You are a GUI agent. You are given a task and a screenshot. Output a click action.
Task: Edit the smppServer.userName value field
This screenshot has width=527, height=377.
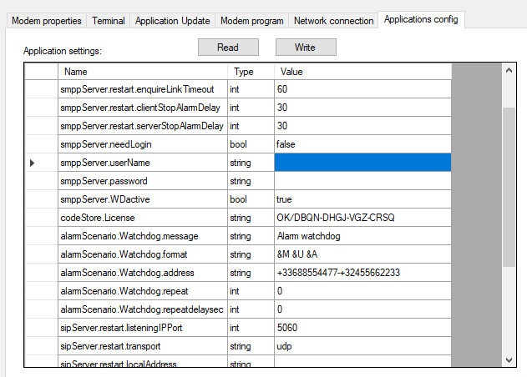(x=362, y=163)
